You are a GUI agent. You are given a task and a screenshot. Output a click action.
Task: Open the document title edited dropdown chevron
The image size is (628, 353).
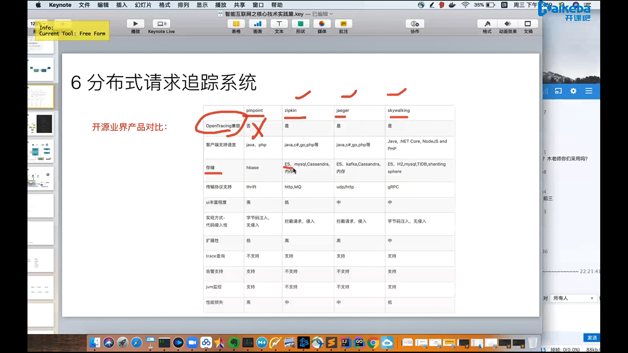coord(331,14)
